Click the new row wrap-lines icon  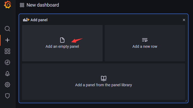coord(145,40)
